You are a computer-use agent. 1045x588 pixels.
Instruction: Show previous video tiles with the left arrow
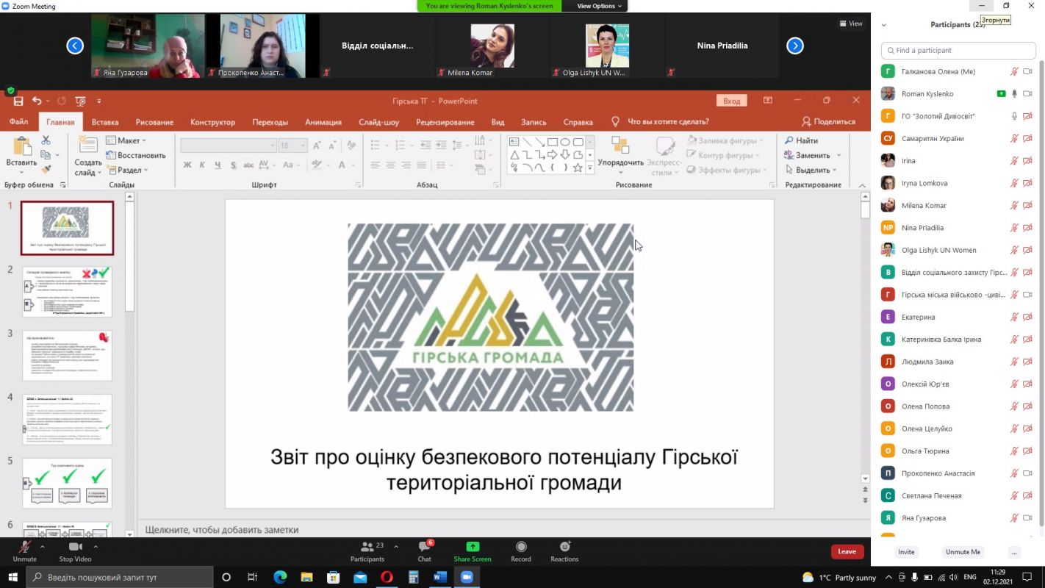(x=75, y=46)
